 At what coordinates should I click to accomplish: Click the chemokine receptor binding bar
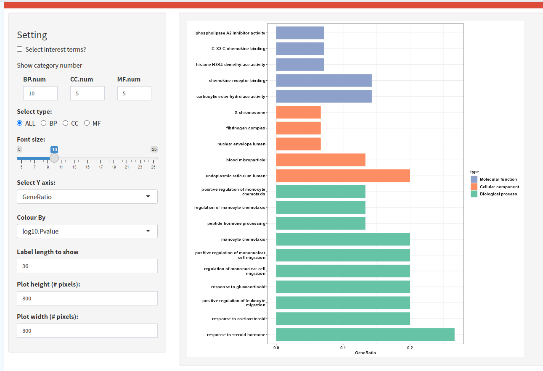324,80
